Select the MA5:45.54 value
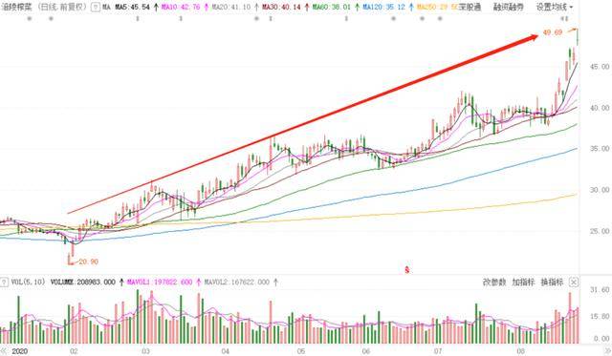 click(x=132, y=7)
